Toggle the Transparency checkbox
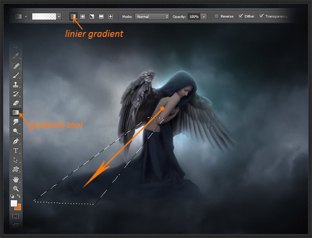 point(262,16)
